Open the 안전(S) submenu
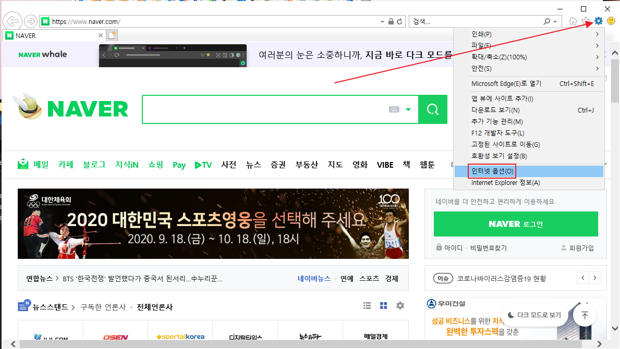 tap(529, 69)
